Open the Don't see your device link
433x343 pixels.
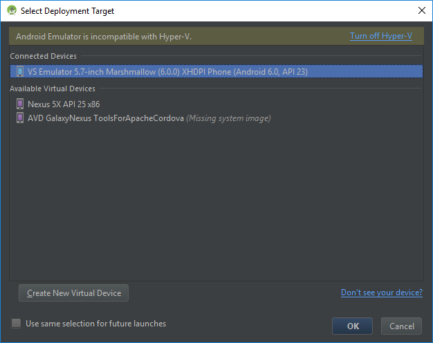tap(382, 293)
